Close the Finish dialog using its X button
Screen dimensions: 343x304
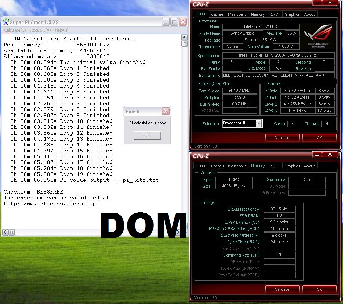pos(166,112)
